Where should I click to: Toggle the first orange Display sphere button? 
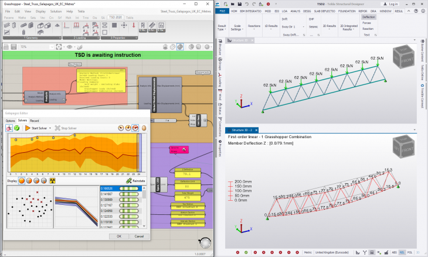tap(22, 181)
